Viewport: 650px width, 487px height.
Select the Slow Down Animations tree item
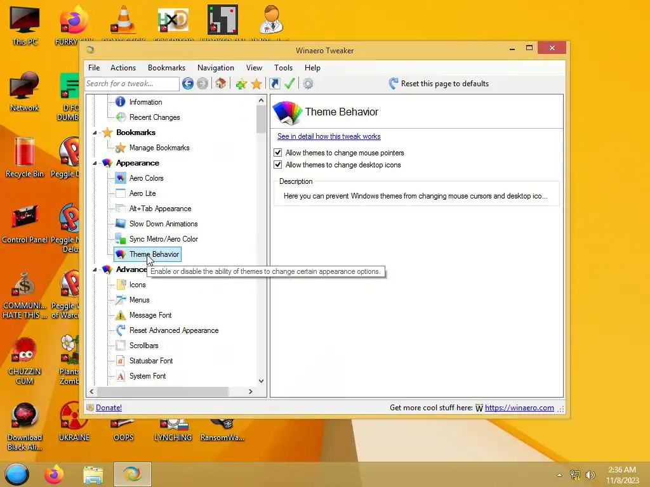(163, 224)
